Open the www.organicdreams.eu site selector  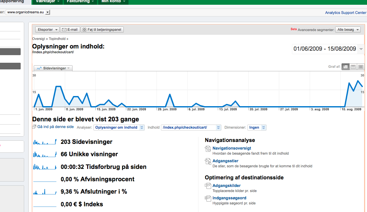[x=28, y=12]
